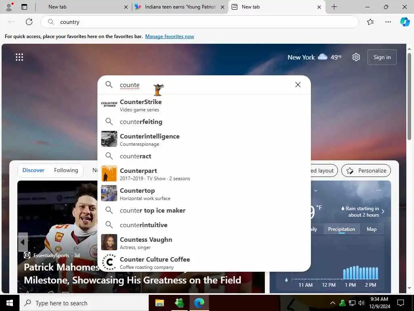The width and height of the screenshot is (414, 311).
Task: Close the Indiana teen tab
Action: (x=223, y=7)
